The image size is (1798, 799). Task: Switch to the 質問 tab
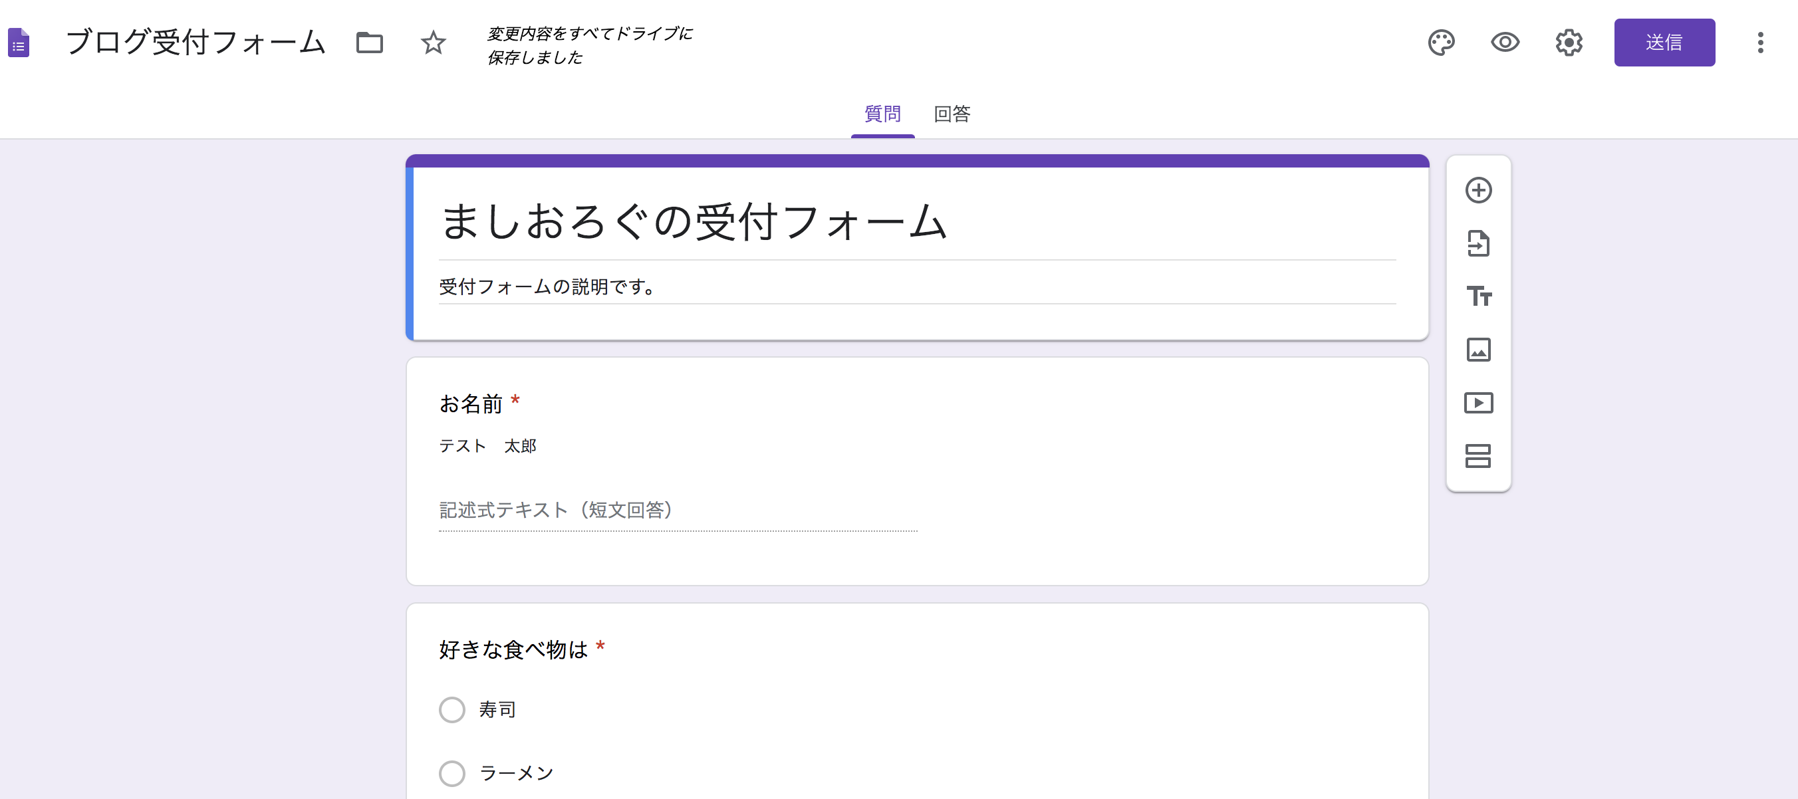point(882,114)
